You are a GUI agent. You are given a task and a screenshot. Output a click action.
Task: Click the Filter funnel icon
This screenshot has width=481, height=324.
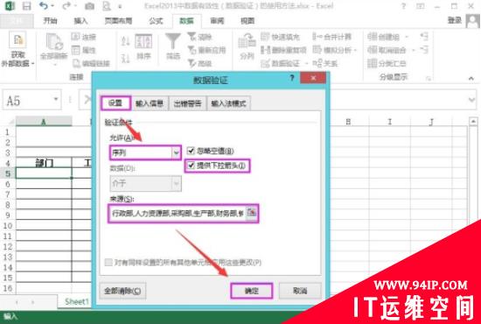(173, 42)
